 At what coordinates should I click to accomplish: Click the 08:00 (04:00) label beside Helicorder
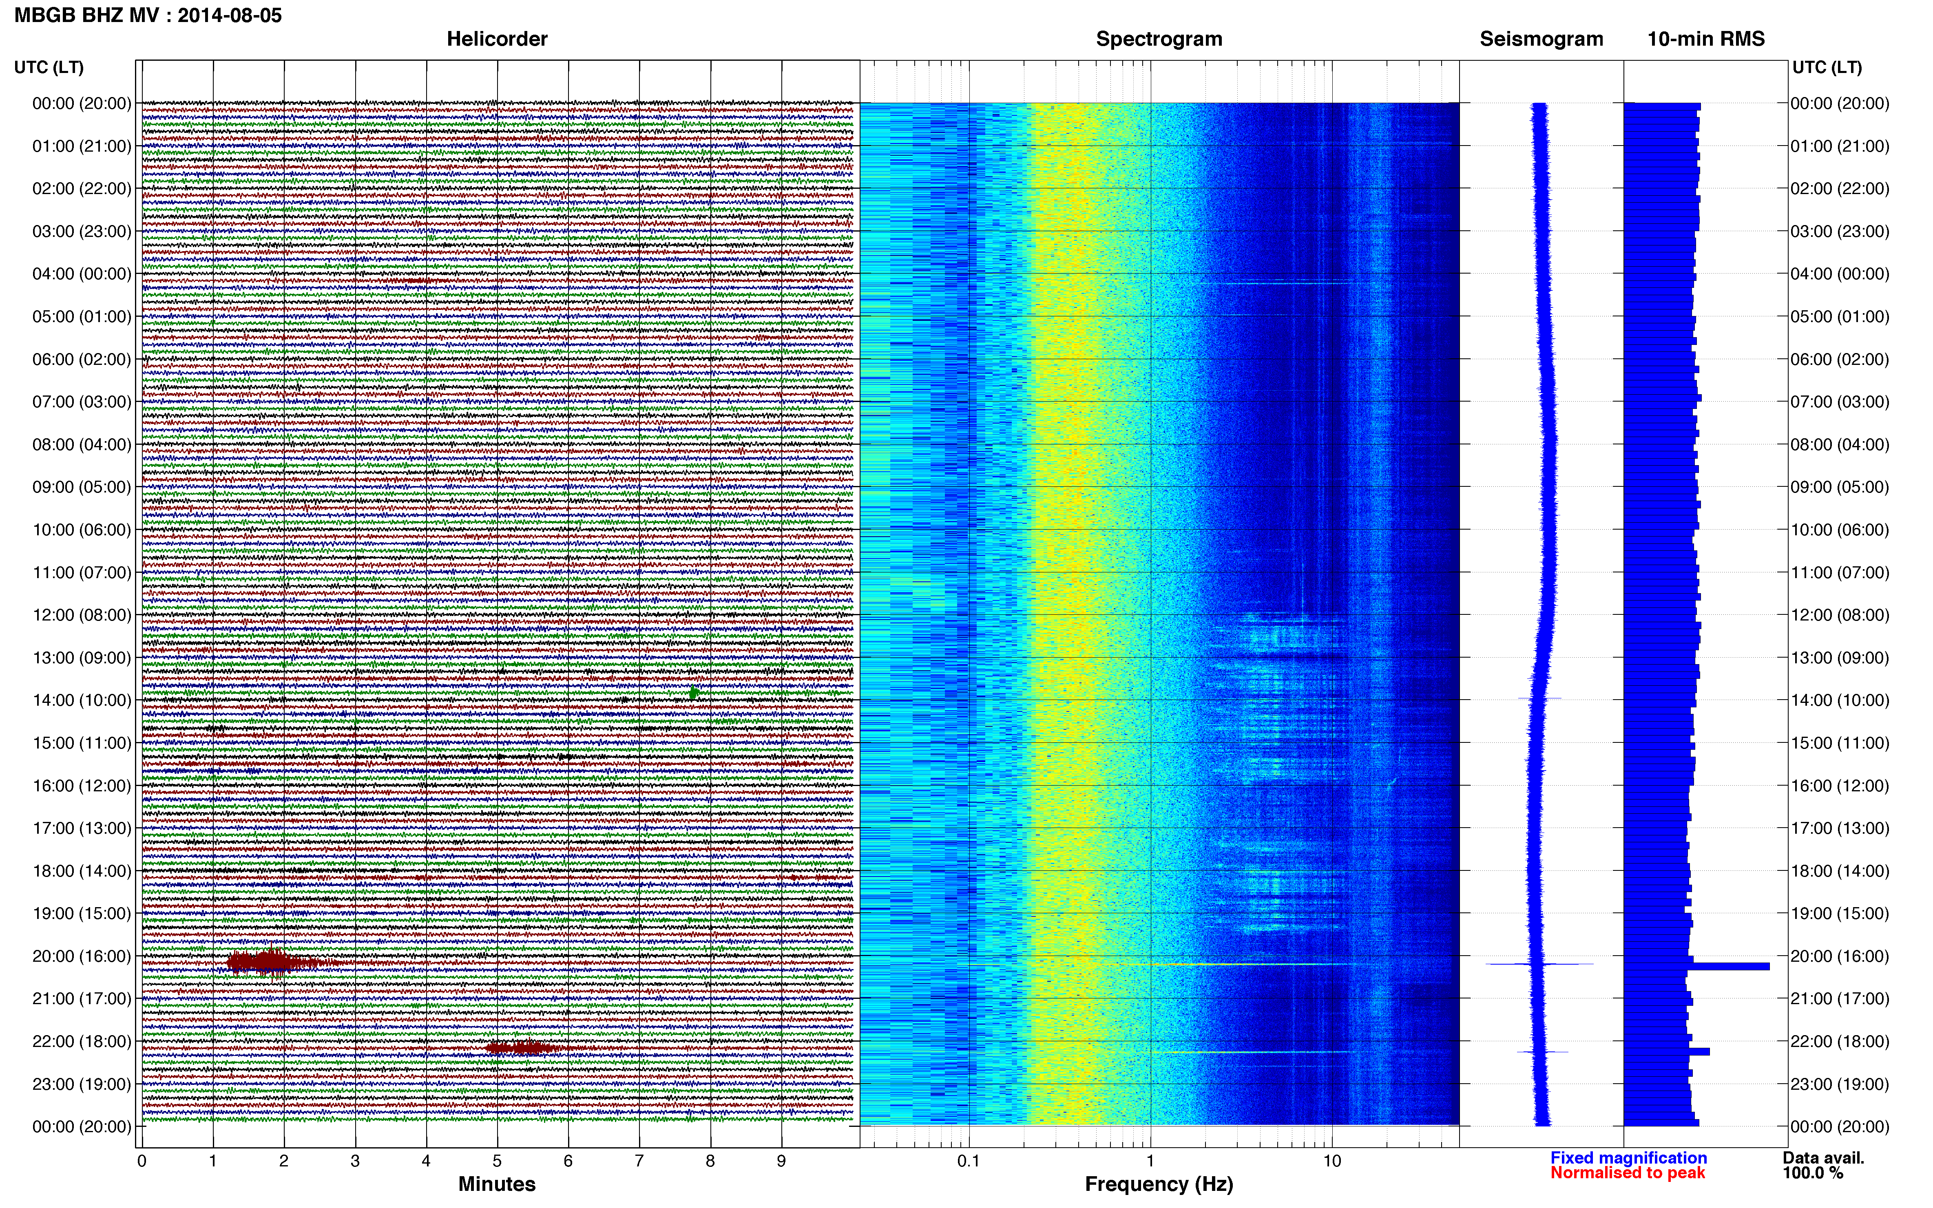click(82, 444)
